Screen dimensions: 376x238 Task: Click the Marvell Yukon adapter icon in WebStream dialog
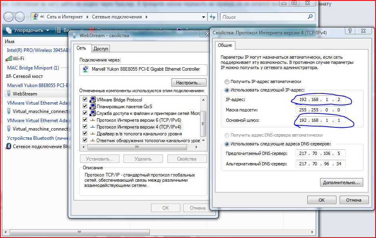[86, 69]
